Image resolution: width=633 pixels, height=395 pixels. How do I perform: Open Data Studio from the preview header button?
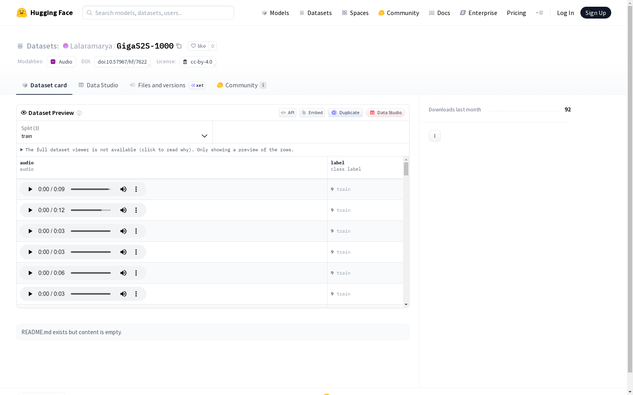[x=385, y=113]
